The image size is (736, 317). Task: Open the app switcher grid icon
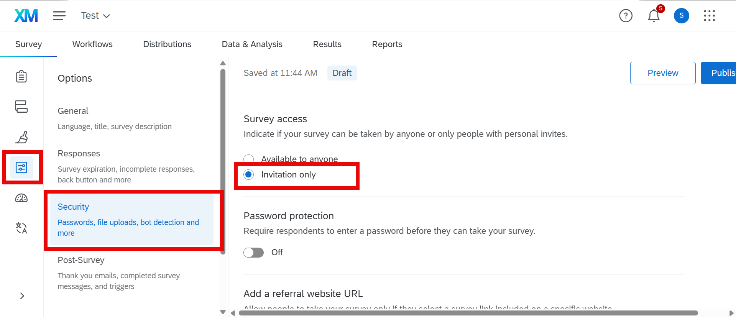709,16
